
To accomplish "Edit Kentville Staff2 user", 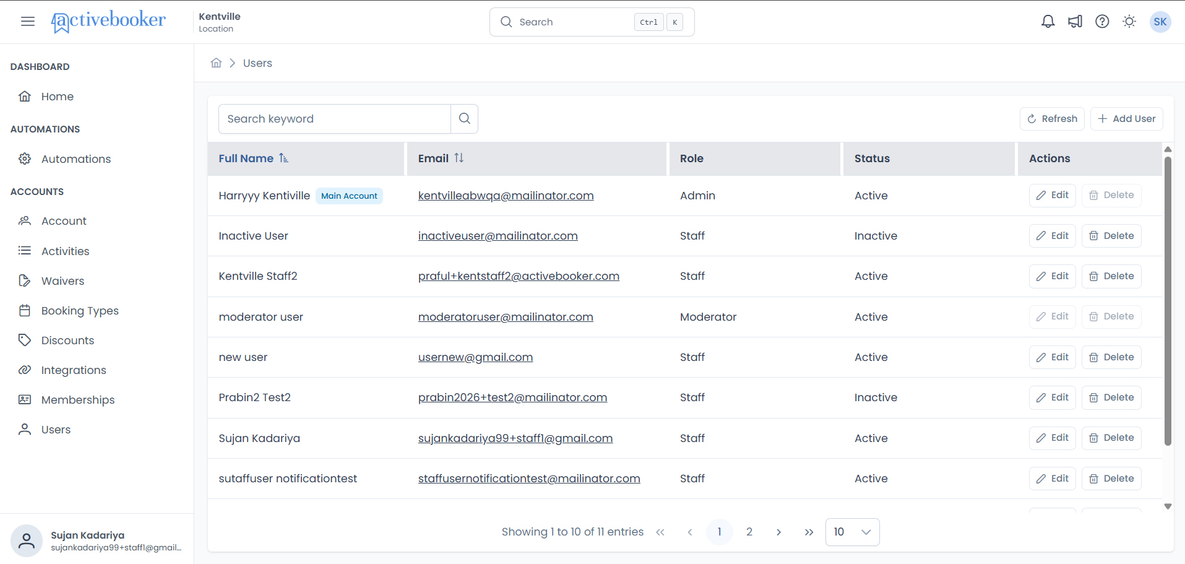I will pyautogui.click(x=1053, y=276).
